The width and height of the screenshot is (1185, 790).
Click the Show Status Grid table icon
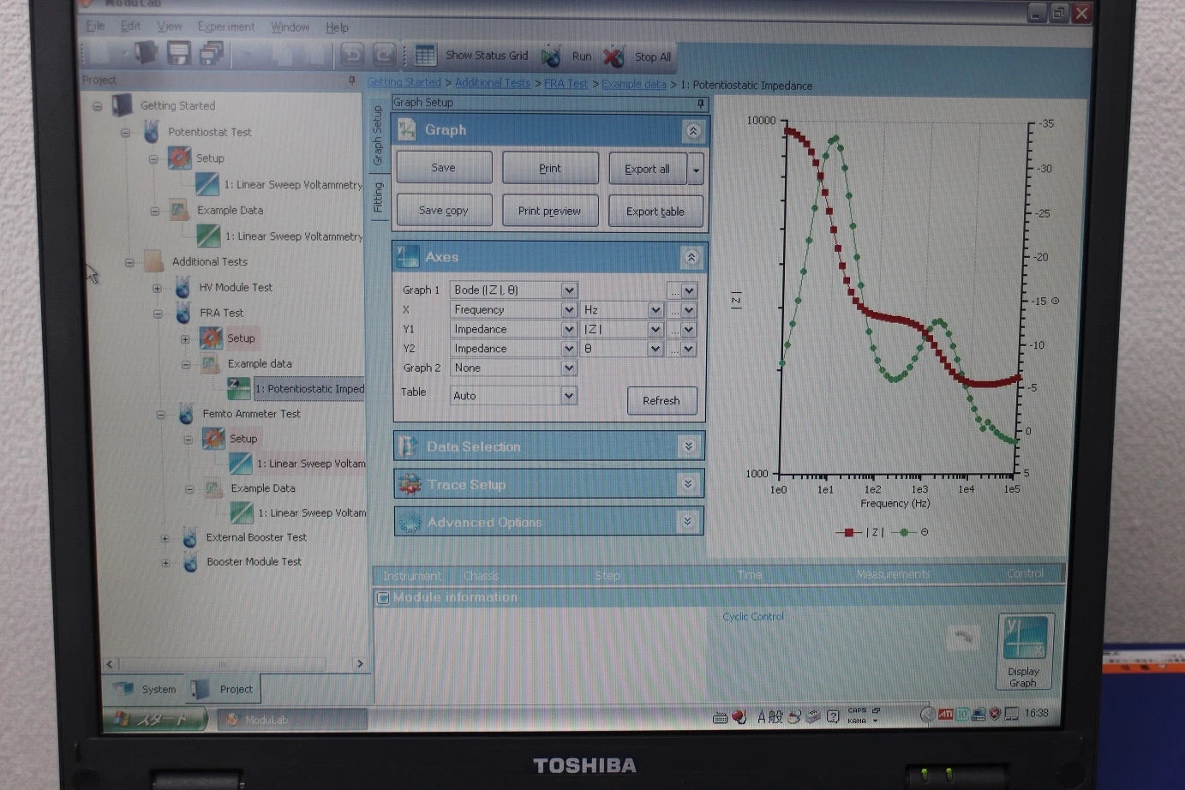[425, 56]
